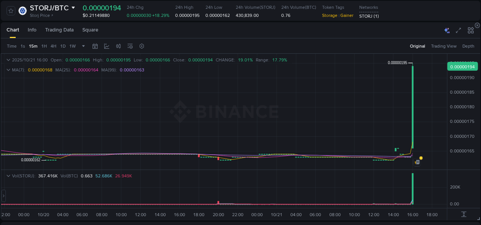Open the widgets panel icon
The image size is (481, 225).
coord(470,30)
